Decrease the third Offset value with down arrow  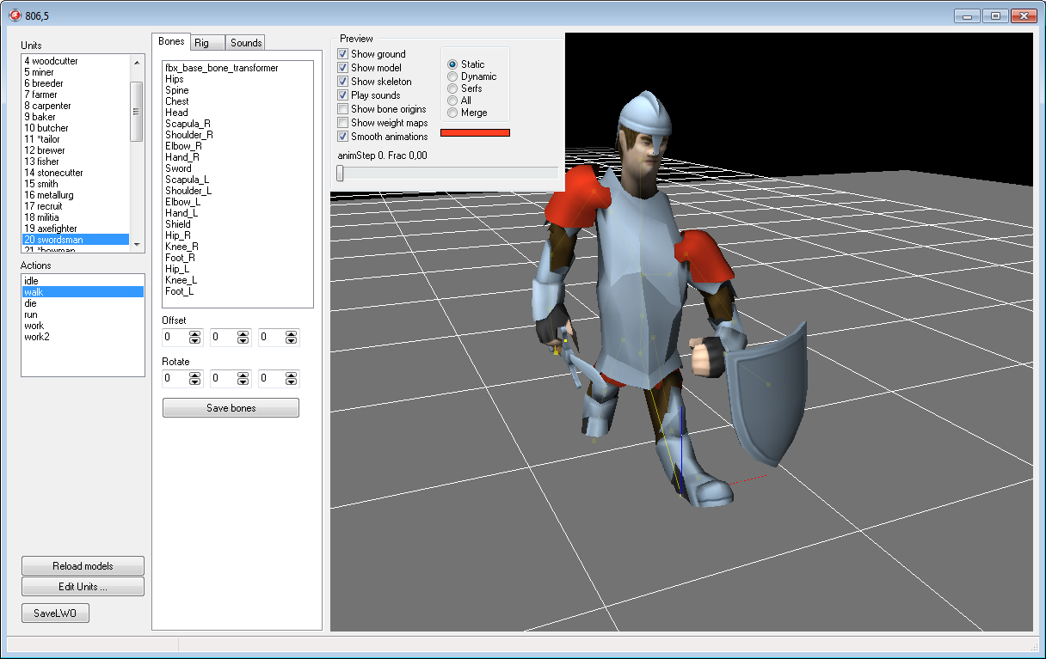(292, 342)
